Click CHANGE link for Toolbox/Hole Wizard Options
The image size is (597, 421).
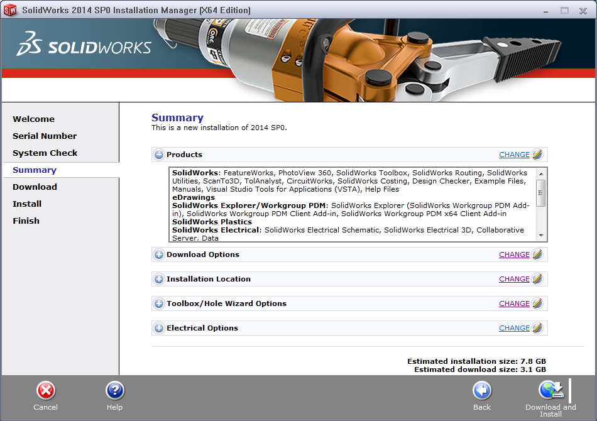(x=514, y=303)
